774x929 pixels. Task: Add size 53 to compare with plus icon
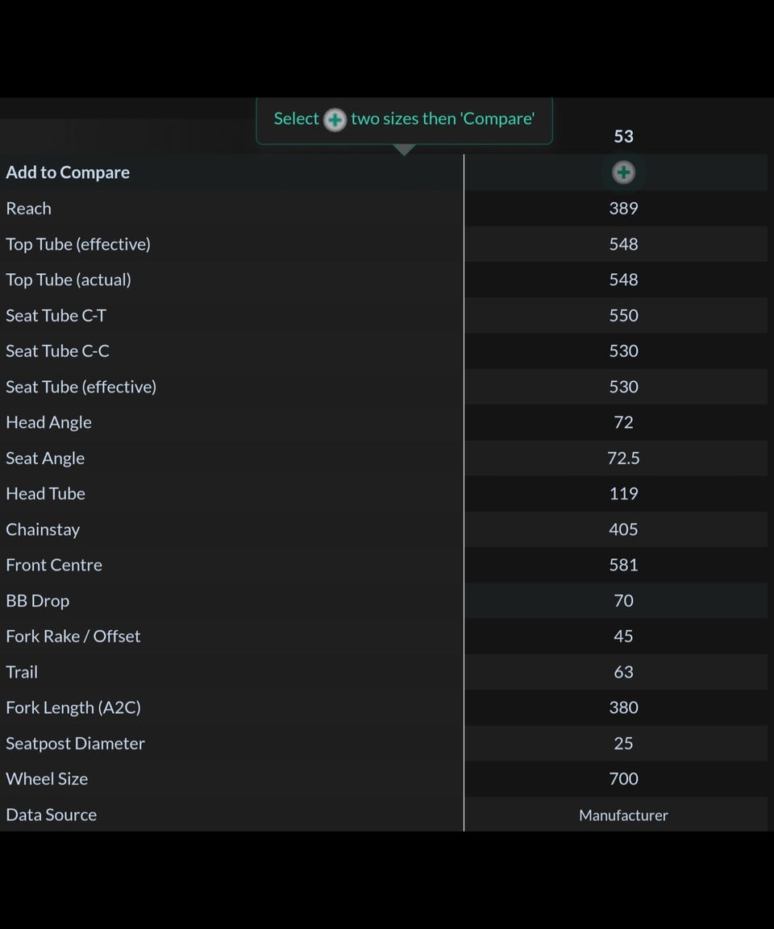point(623,172)
